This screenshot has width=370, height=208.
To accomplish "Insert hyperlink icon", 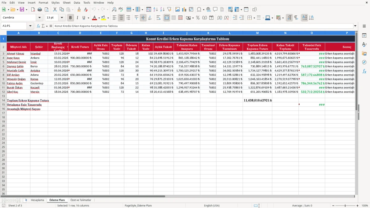I will point(209,10).
